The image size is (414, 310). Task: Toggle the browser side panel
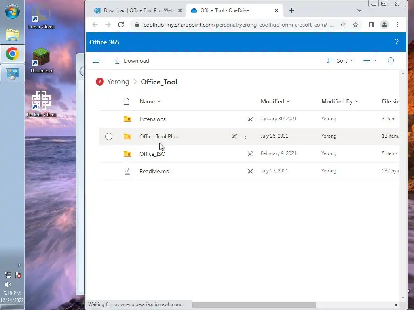click(x=372, y=25)
